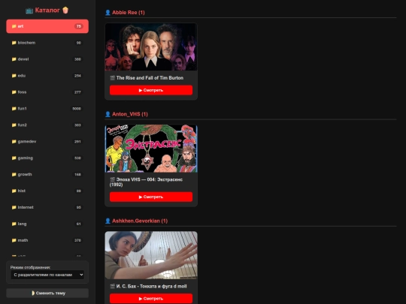Switch to the gaming category
This screenshot has height=304, width=406.
click(x=47, y=158)
